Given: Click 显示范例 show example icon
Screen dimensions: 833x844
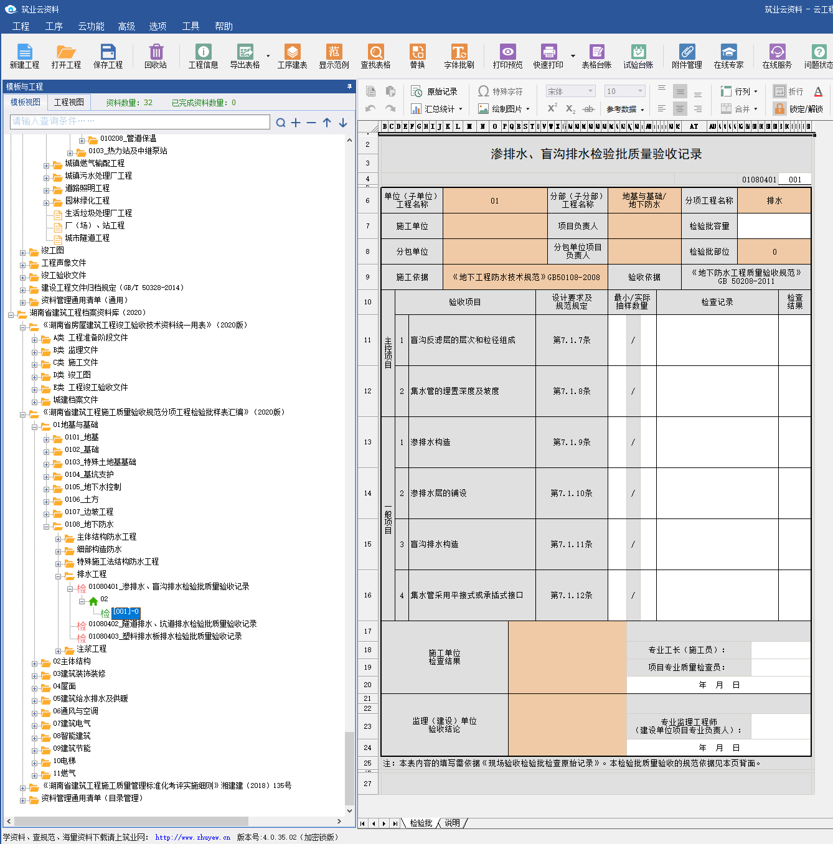Looking at the screenshot, I should click(x=334, y=56).
